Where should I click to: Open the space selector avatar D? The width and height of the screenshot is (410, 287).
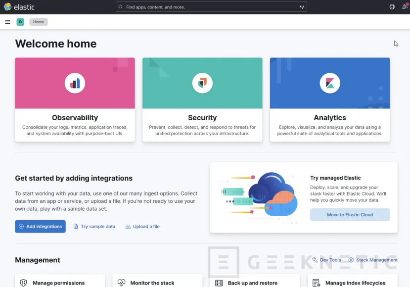pyautogui.click(x=20, y=22)
